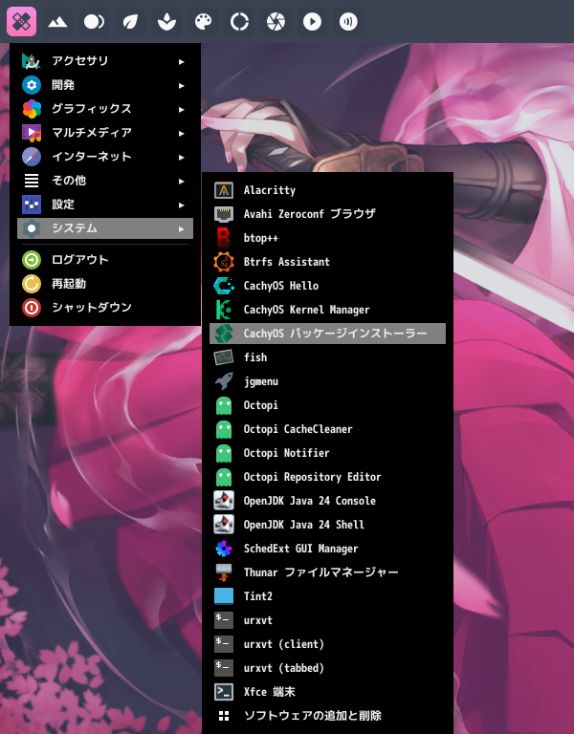574x734 pixels.
Task: Click the システム submenu arrow
Action: pyautogui.click(x=182, y=228)
